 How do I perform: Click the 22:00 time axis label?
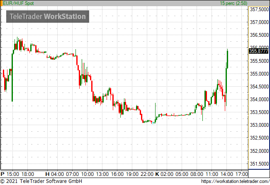pos(147,174)
